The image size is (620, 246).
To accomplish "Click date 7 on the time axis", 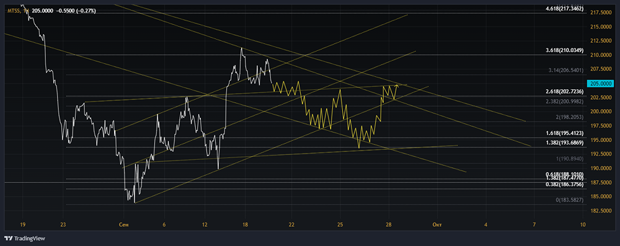I will (x=534, y=225).
